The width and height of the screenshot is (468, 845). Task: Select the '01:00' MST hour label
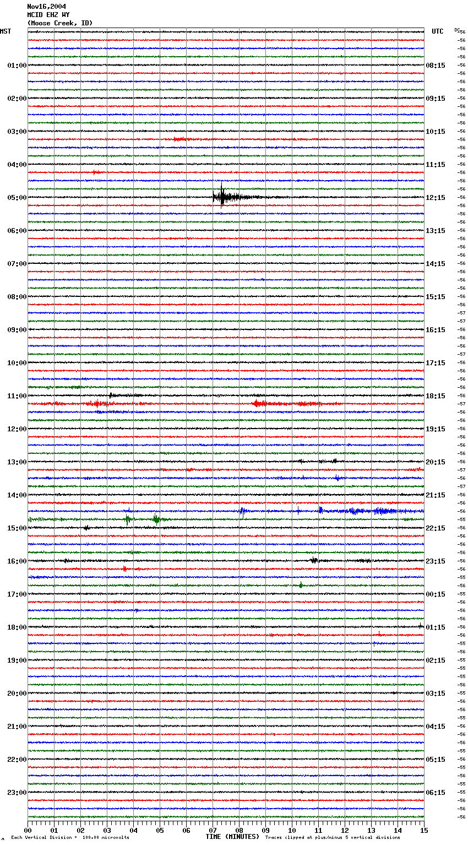point(17,66)
